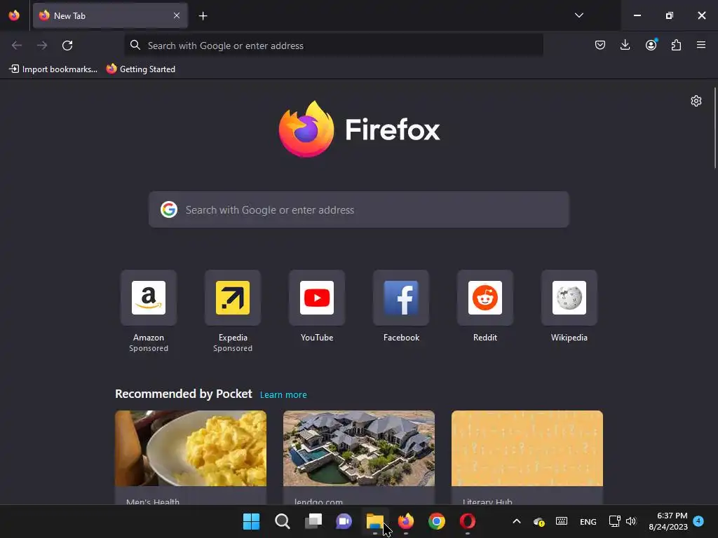Open the Men's Health scrambled eggs story
This screenshot has width=718, height=538.
[191, 457]
